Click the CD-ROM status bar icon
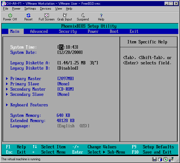Image resolution: width=180 pixels, height=163 pixels. point(166,159)
